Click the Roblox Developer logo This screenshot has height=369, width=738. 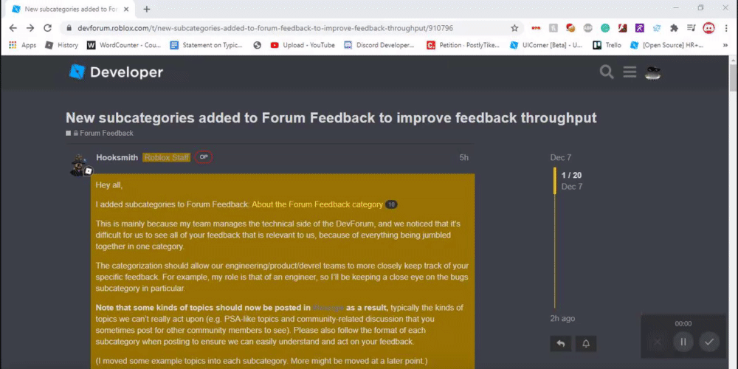click(x=116, y=72)
